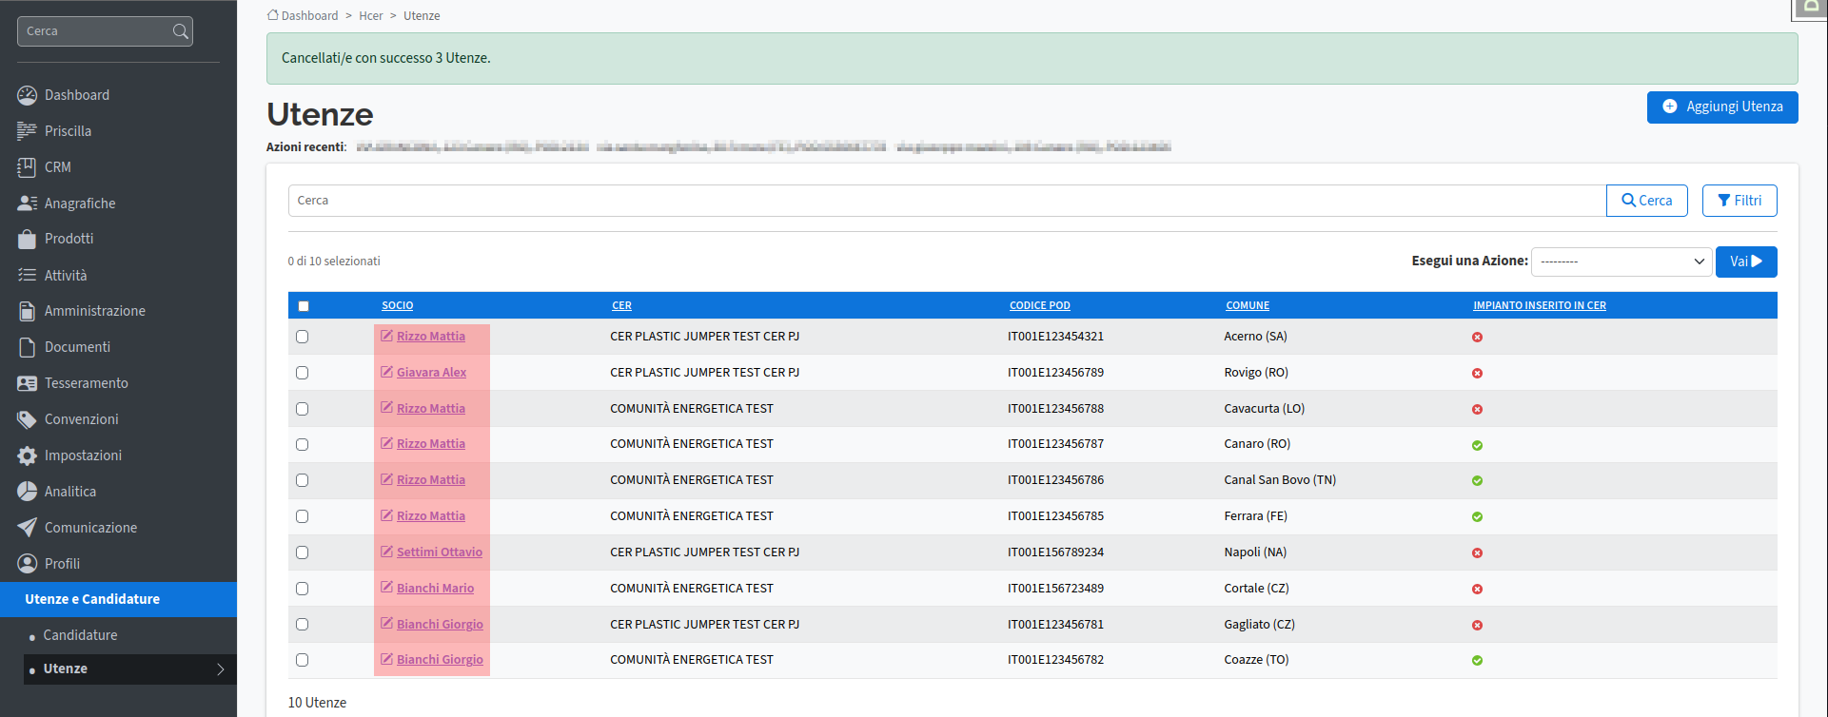Click the blue Cerca search button
This screenshot has height=717, width=1828.
[x=1647, y=201]
